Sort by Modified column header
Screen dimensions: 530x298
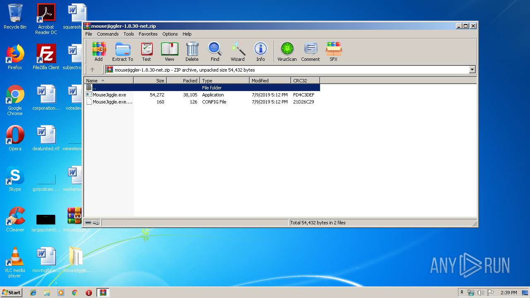click(270, 81)
